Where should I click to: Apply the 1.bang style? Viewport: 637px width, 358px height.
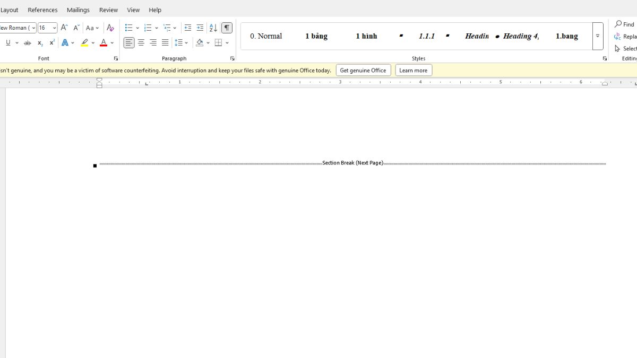coord(567,36)
